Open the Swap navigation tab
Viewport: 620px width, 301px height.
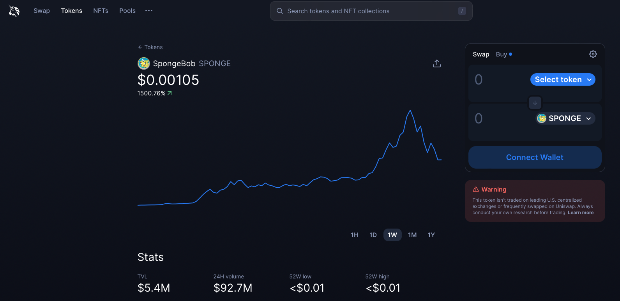coord(42,11)
